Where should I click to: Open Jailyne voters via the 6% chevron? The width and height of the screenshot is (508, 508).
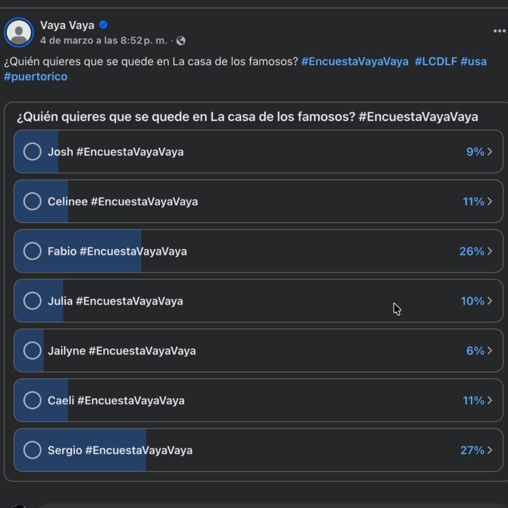coord(490,351)
